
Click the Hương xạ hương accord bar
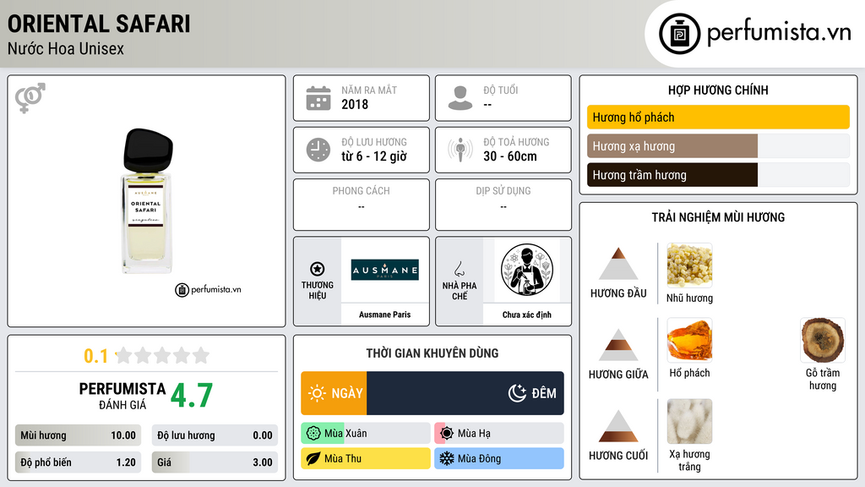(718, 146)
